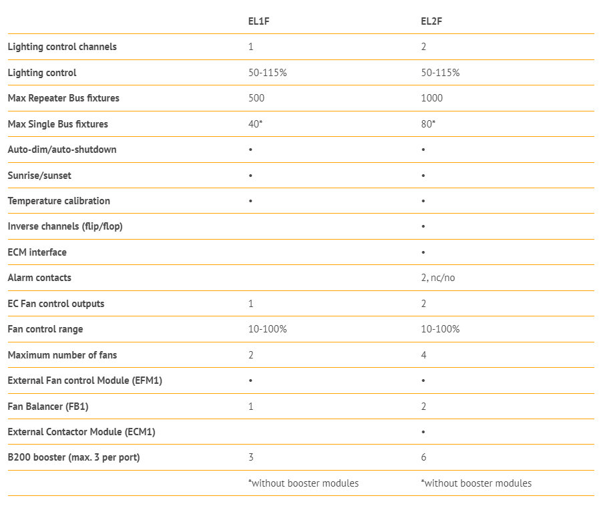The height and width of the screenshot is (508, 603).
Task: Click the Maximum number of fans label
Action: pos(62,355)
